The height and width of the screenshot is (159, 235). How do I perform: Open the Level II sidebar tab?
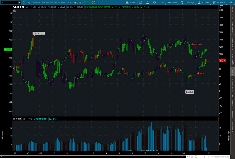pos(233,114)
